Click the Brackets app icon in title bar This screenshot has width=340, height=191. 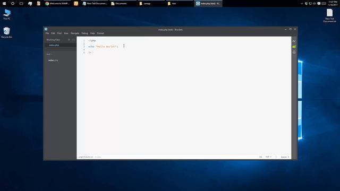[46, 29]
